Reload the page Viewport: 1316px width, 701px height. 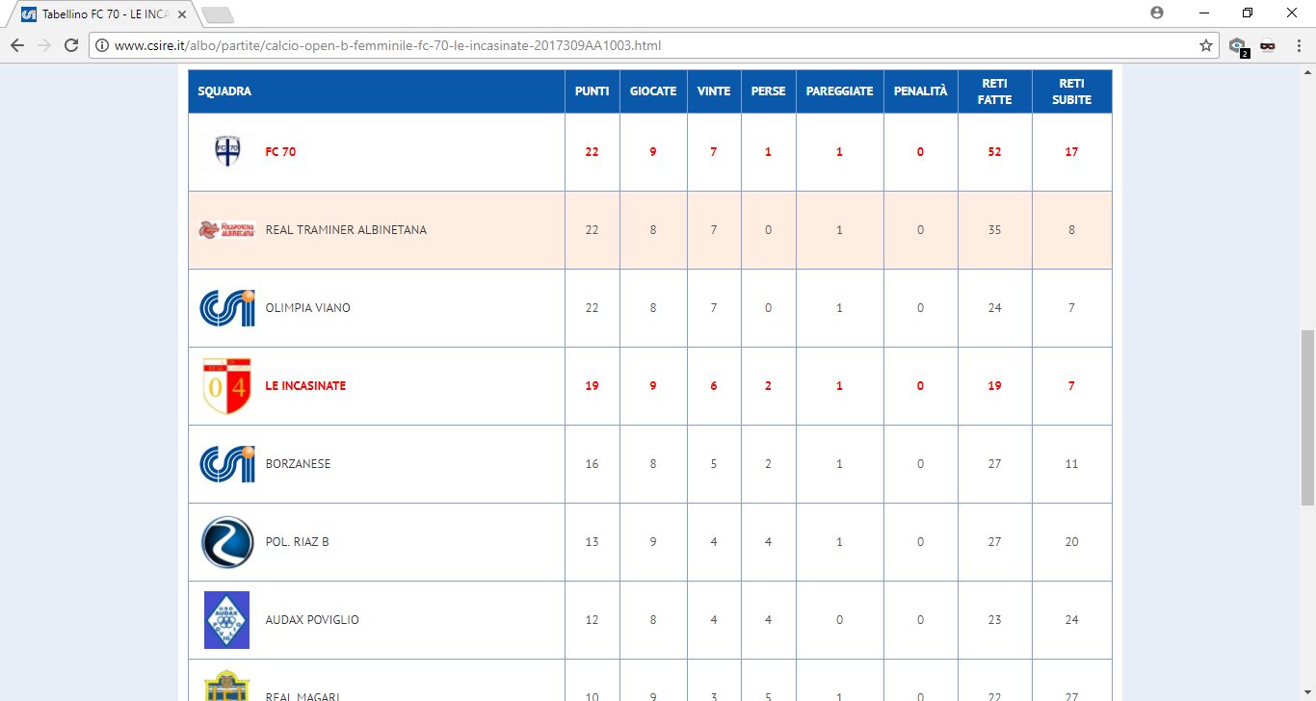71,45
